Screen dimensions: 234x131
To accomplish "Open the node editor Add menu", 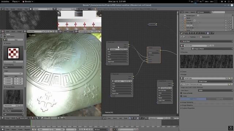I will tap(120, 118).
